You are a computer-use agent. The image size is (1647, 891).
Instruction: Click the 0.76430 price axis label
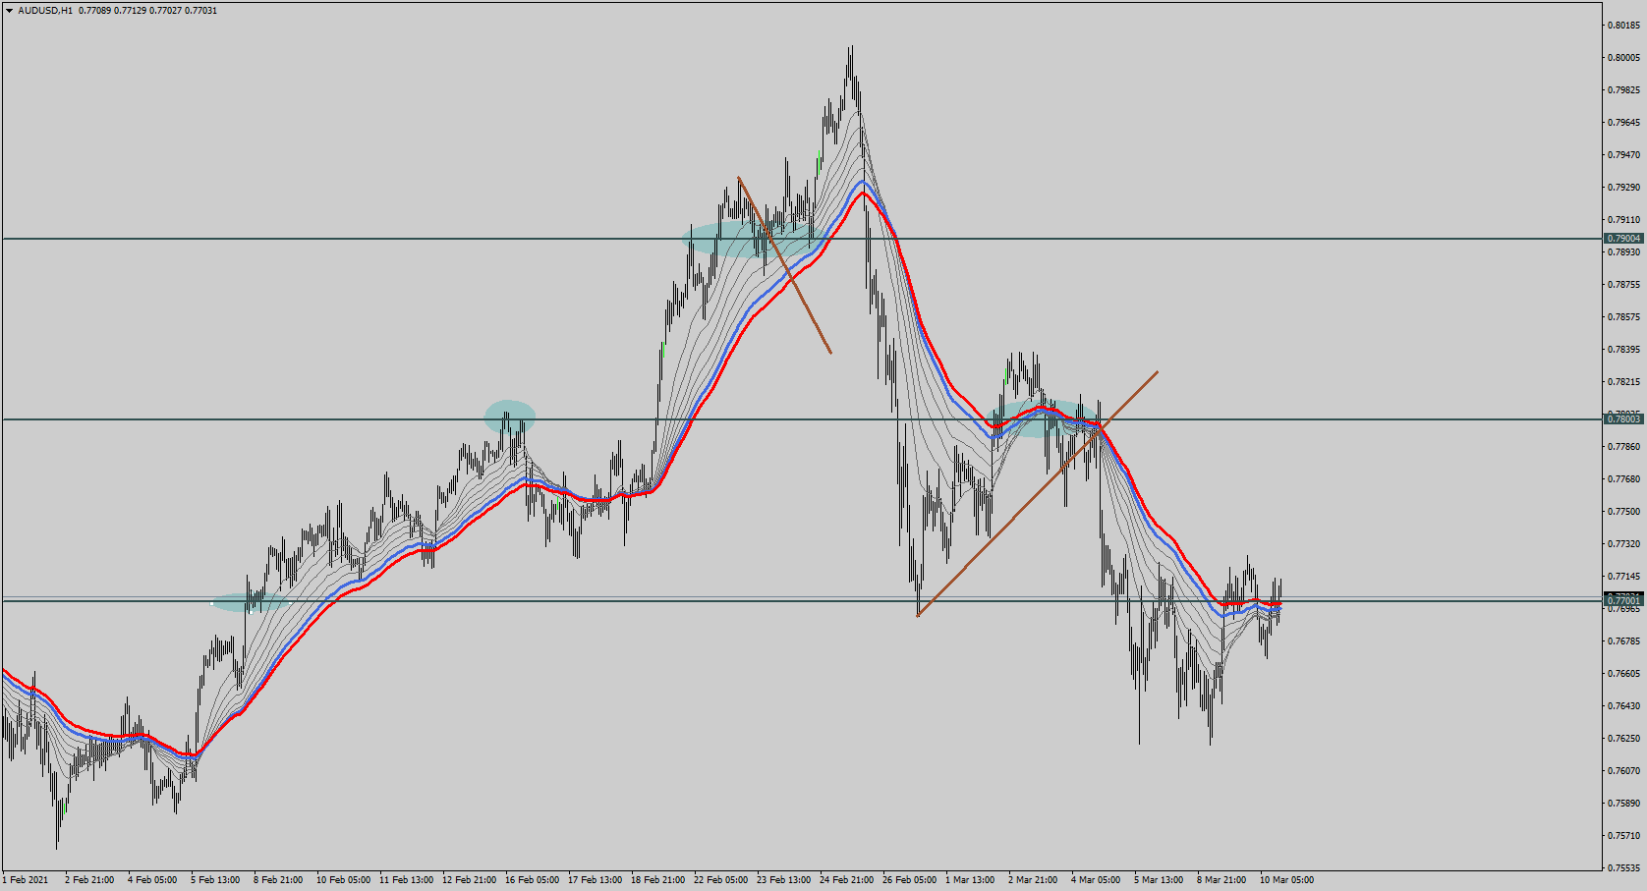pos(1624,706)
